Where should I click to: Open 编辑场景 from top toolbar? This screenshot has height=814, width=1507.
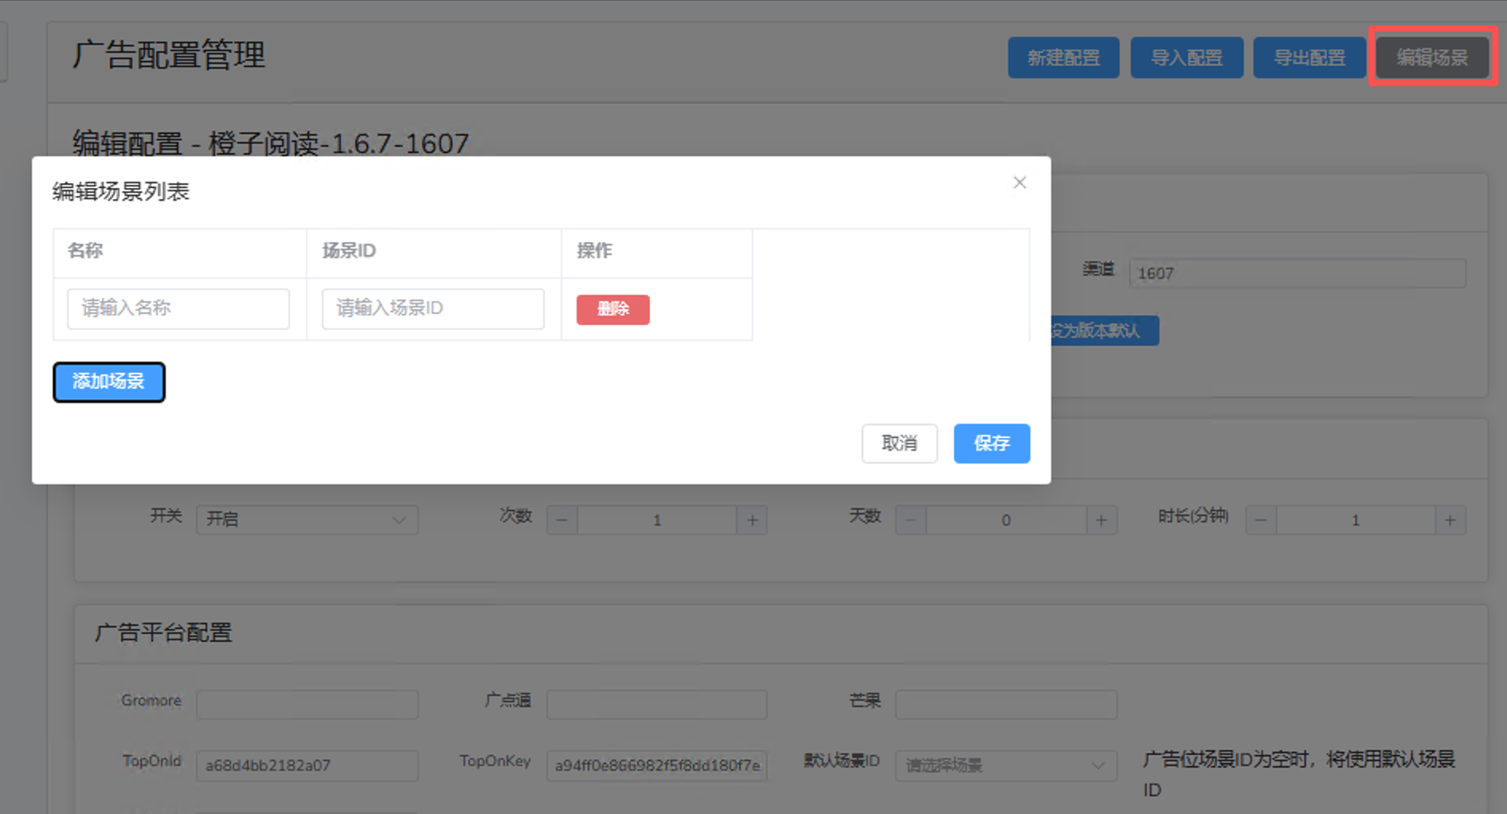[x=1432, y=57]
